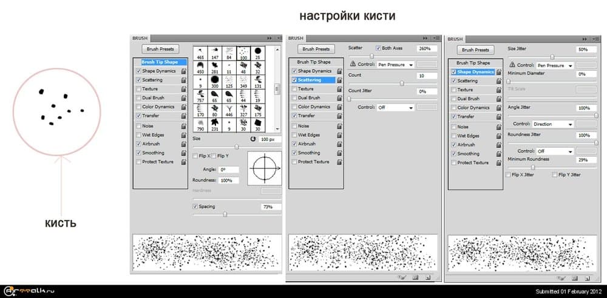Toggle lock icon for Texture in left panel
The image size is (607, 298).
[183, 89]
